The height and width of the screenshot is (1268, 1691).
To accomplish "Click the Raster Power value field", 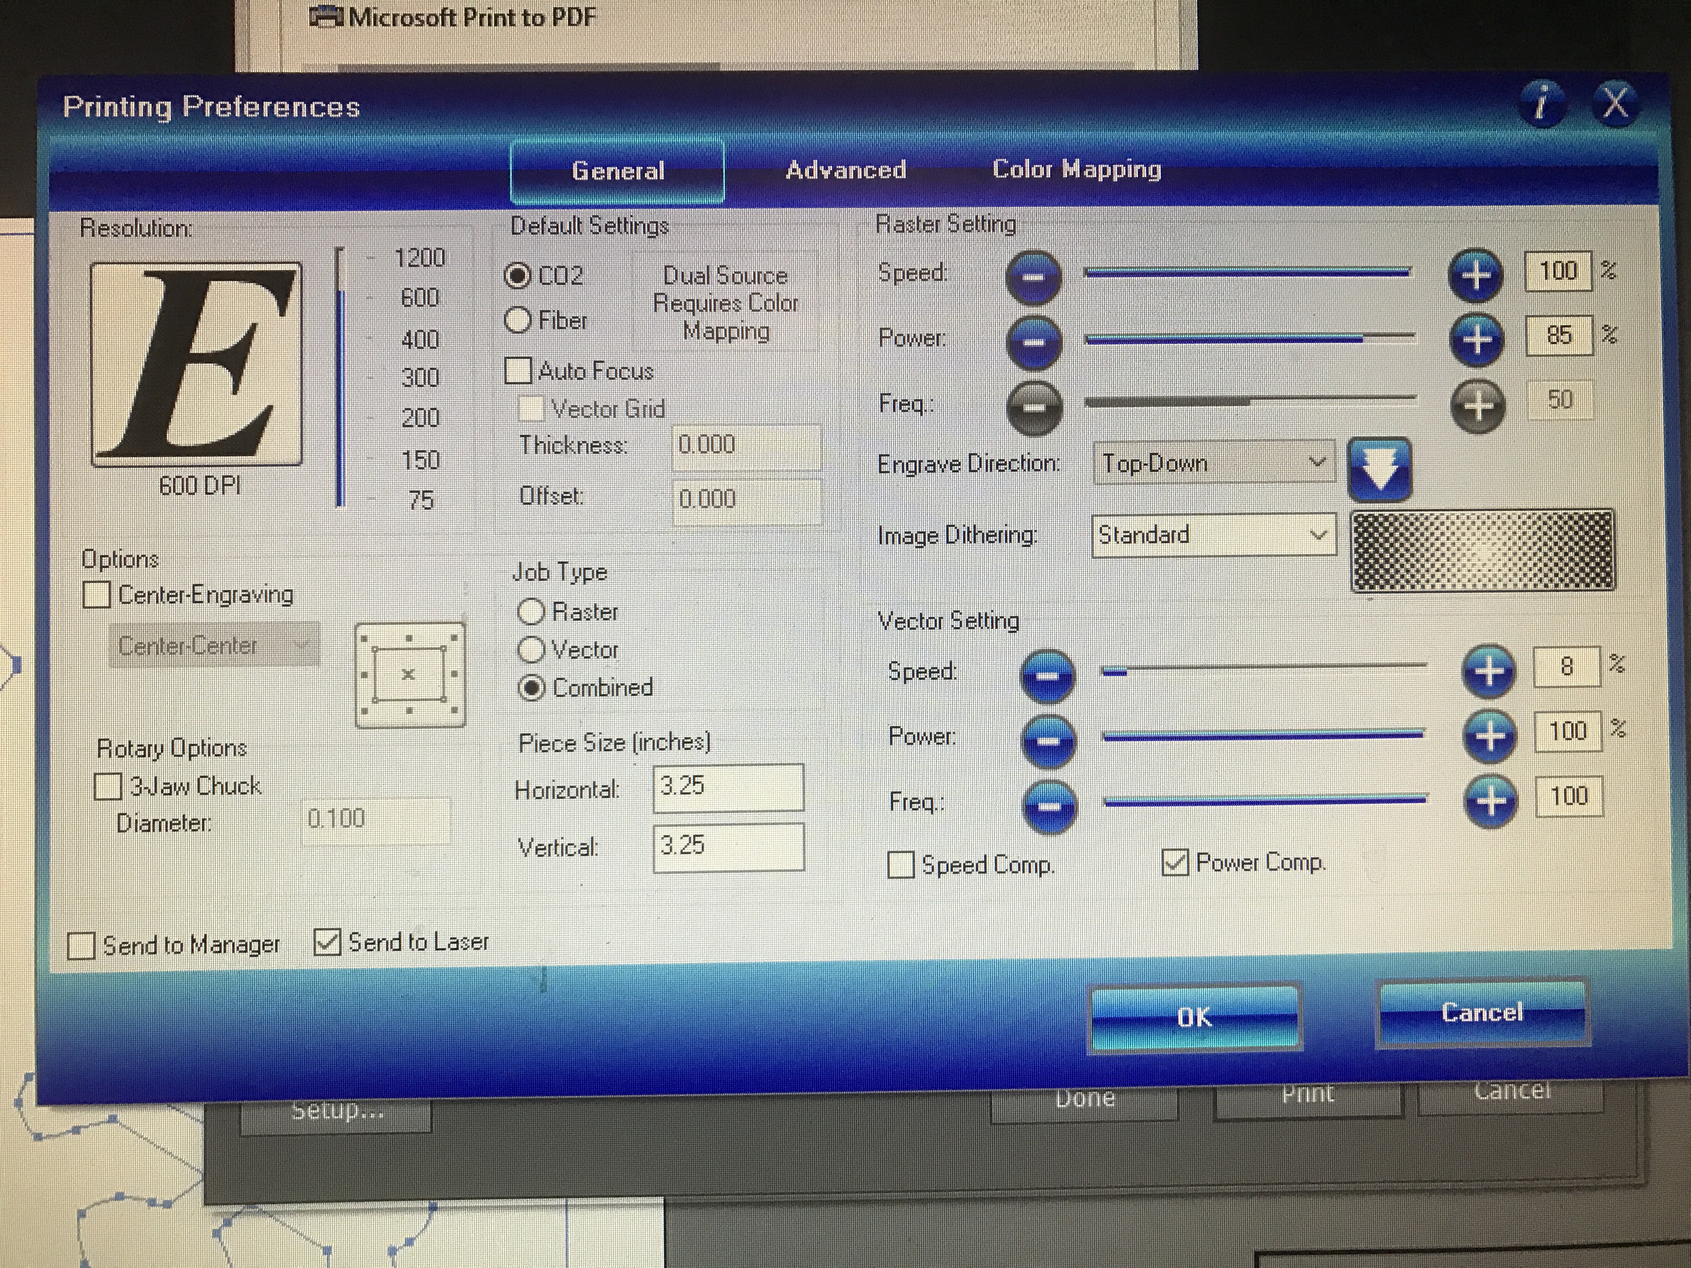I will coord(1559,335).
